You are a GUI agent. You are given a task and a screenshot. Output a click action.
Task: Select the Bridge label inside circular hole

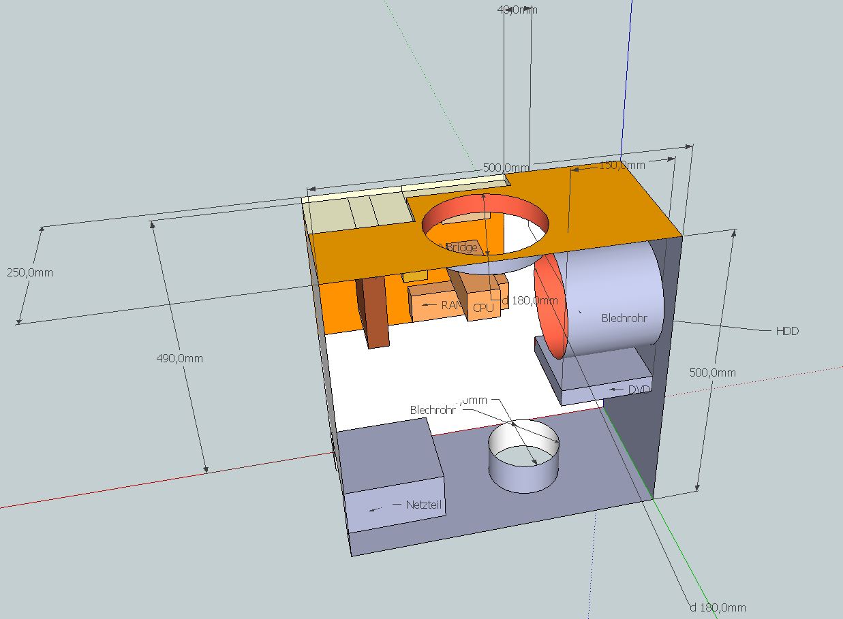pyautogui.click(x=462, y=248)
